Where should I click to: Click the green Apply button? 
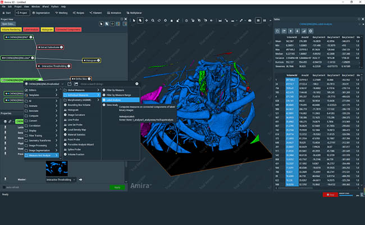(x=117, y=187)
